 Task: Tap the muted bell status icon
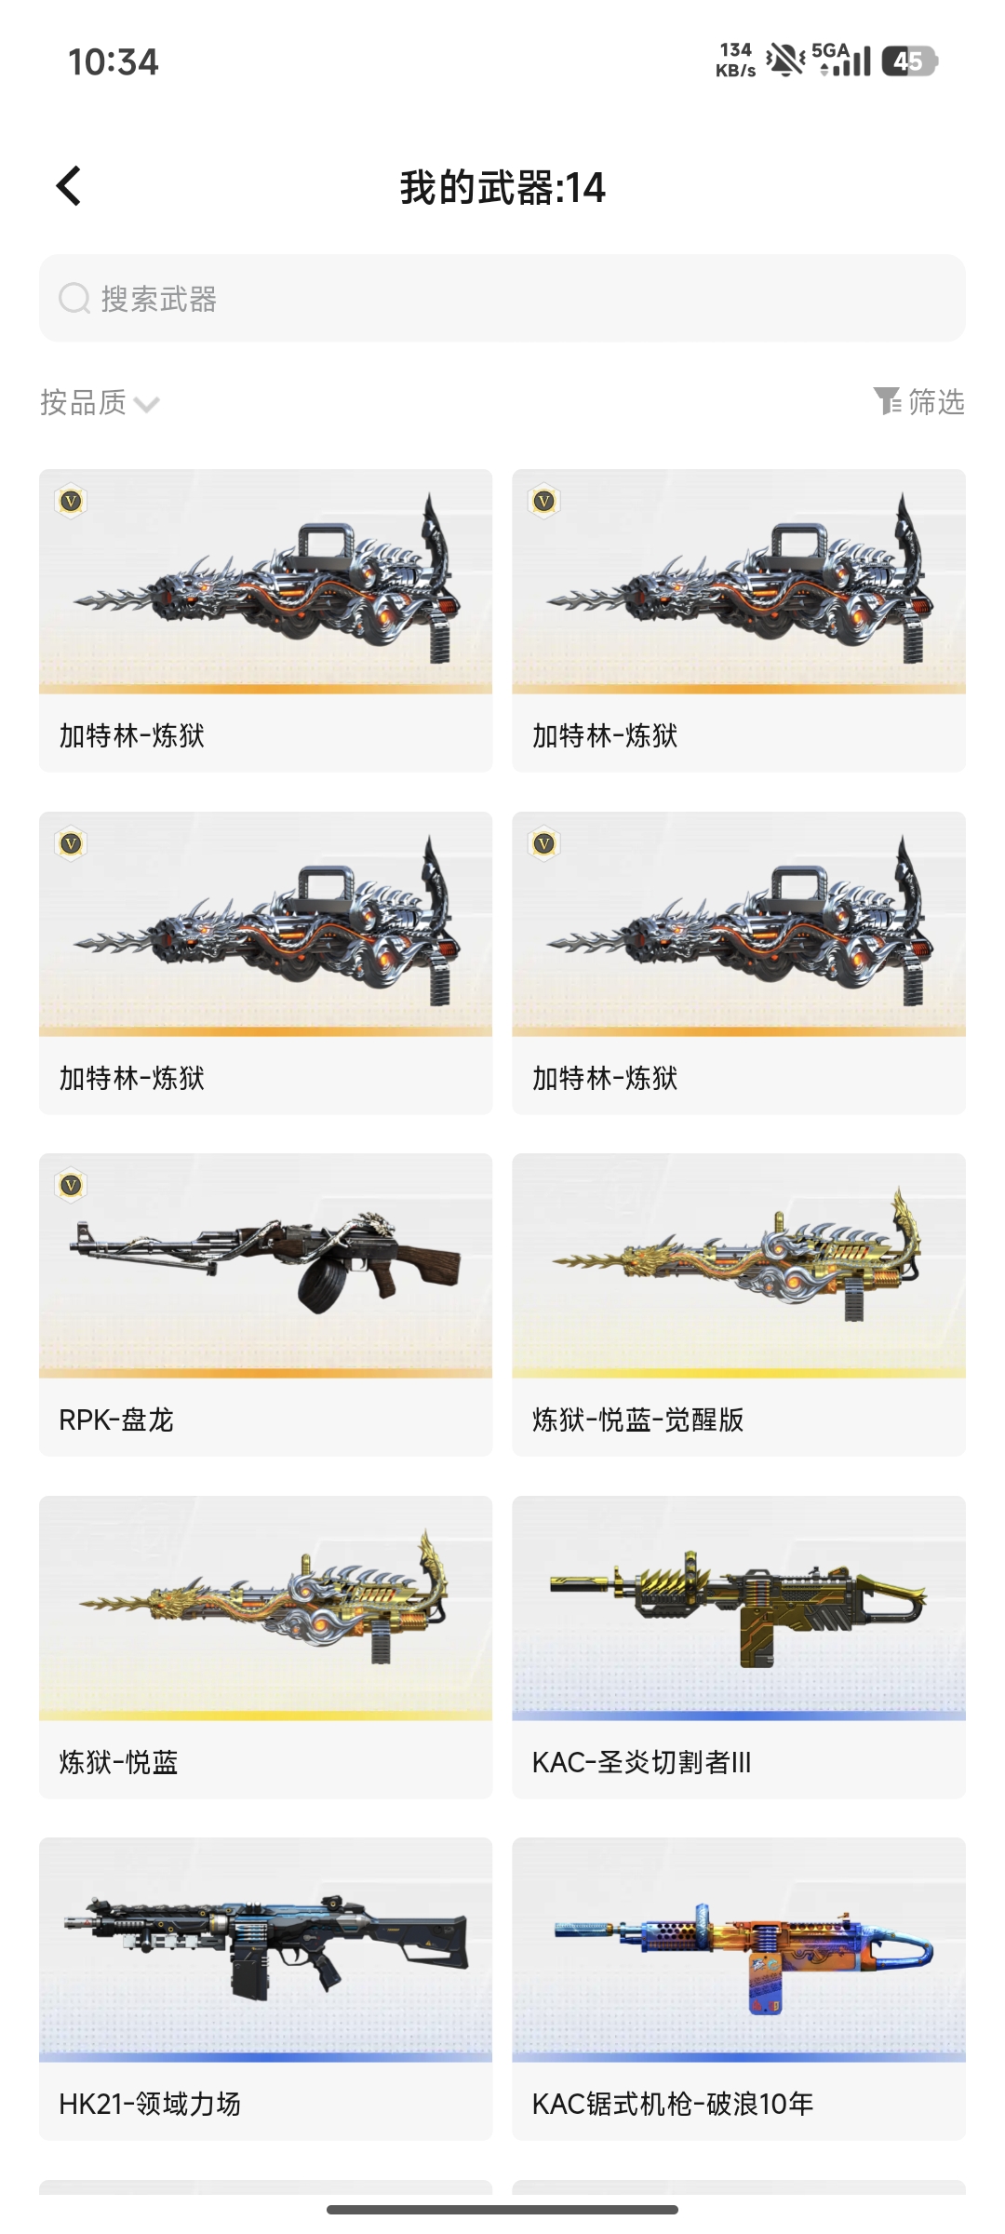[784, 61]
